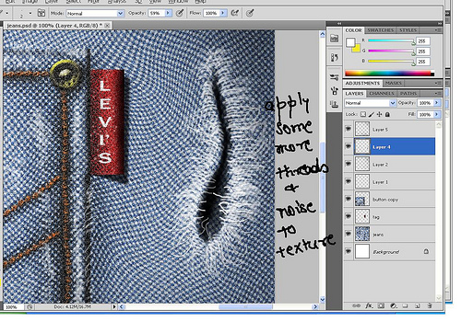Image resolution: width=461 pixels, height=333 pixels.
Task: Open the layer blend mode dropdown
Action: pos(370,103)
